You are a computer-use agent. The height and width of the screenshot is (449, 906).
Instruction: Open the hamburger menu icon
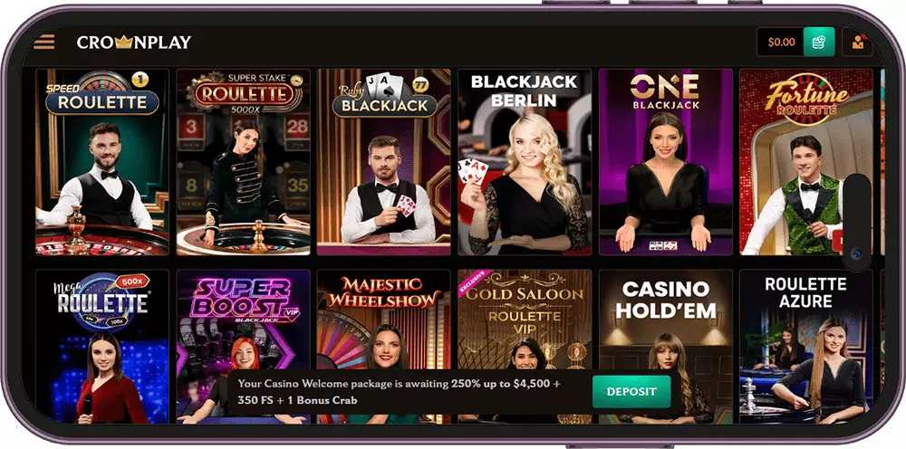tap(43, 42)
